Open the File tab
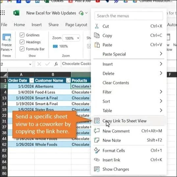This screenshot has width=177, height=177. (4, 25)
